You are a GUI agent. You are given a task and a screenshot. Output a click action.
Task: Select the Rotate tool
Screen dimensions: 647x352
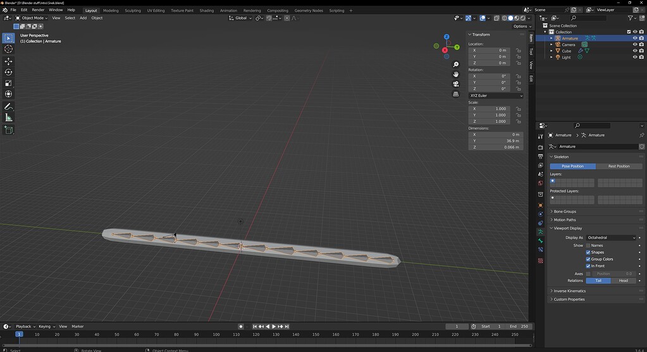pyautogui.click(x=8, y=72)
